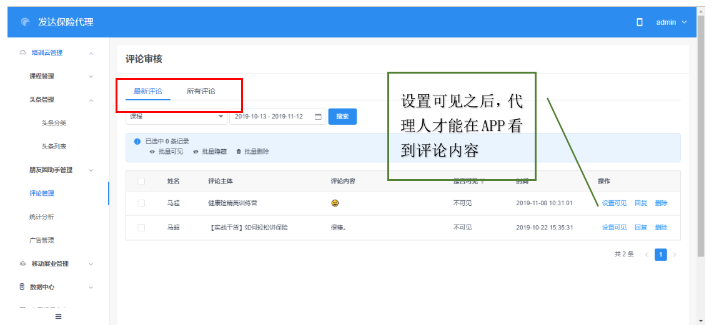Switch to the 所有评论 tab
The width and height of the screenshot is (714, 330).
click(201, 91)
